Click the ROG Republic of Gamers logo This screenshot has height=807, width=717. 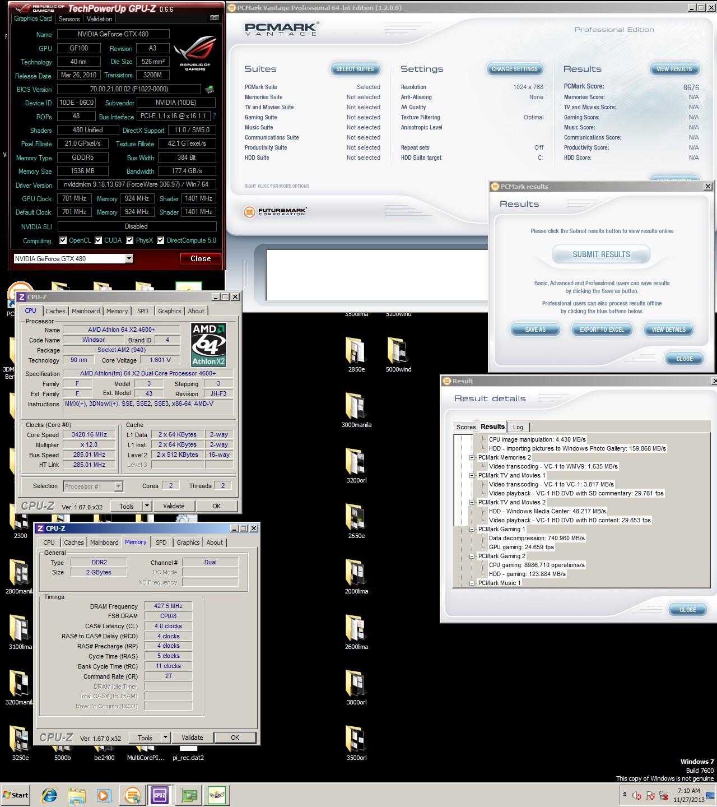[194, 53]
